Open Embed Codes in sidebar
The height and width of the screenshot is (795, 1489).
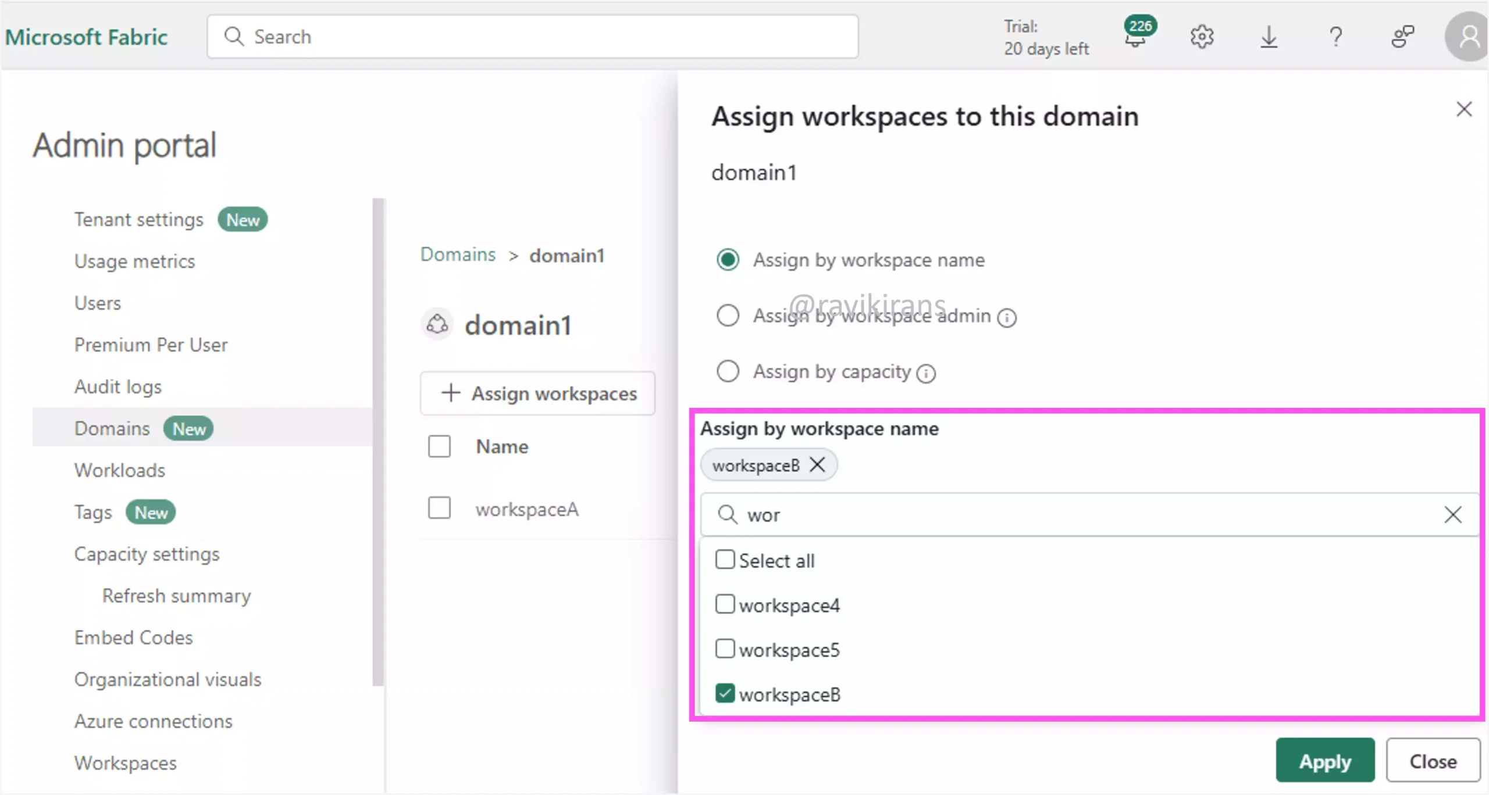click(x=133, y=638)
